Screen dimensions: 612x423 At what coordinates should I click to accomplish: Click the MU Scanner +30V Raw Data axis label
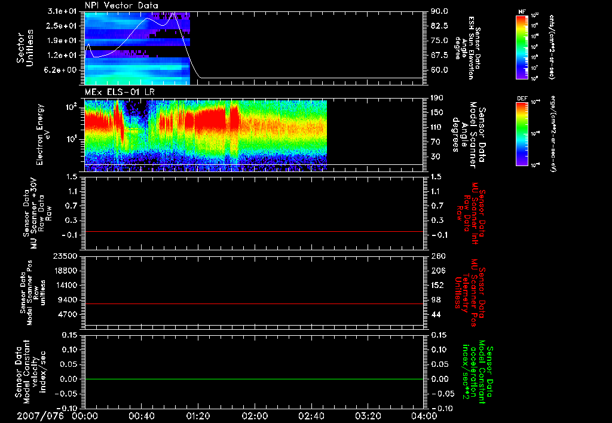click(37, 213)
